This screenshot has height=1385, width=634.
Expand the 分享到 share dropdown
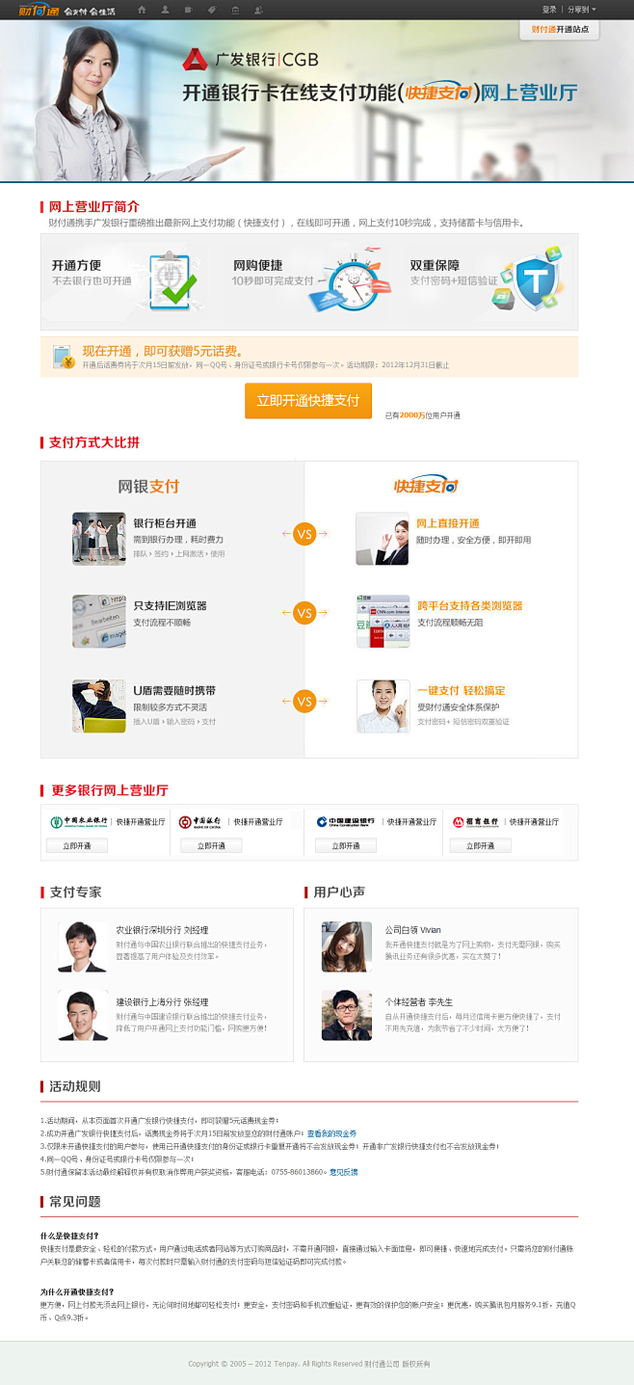[x=581, y=9]
